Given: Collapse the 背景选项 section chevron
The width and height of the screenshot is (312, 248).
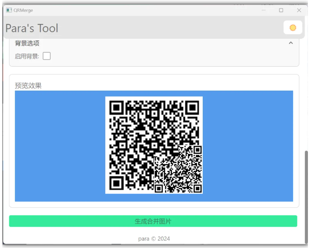Looking at the screenshot, I should pyautogui.click(x=291, y=43).
